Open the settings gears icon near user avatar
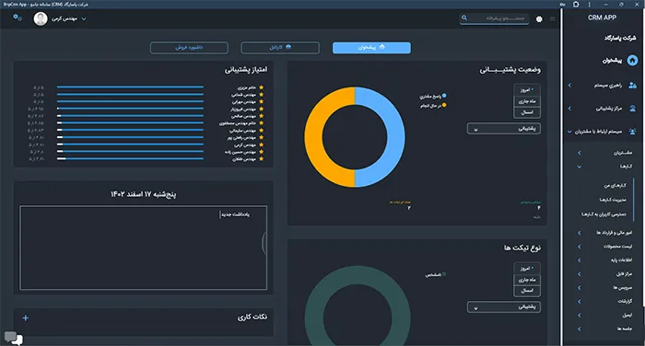Viewport: 645px width, 346px height. (x=18, y=17)
